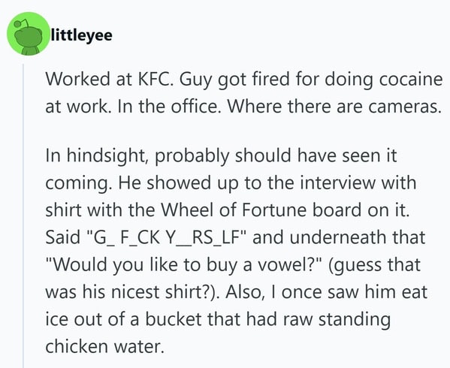Click on the word "hindsight"
Screen dimensions: 450x368
106,156
